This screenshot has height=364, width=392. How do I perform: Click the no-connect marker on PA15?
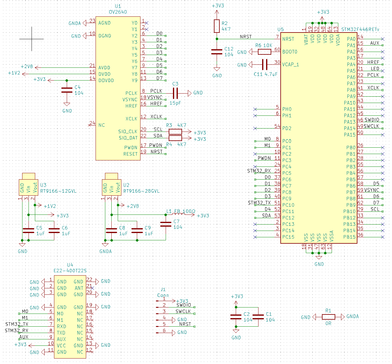[x=383, y=135]
